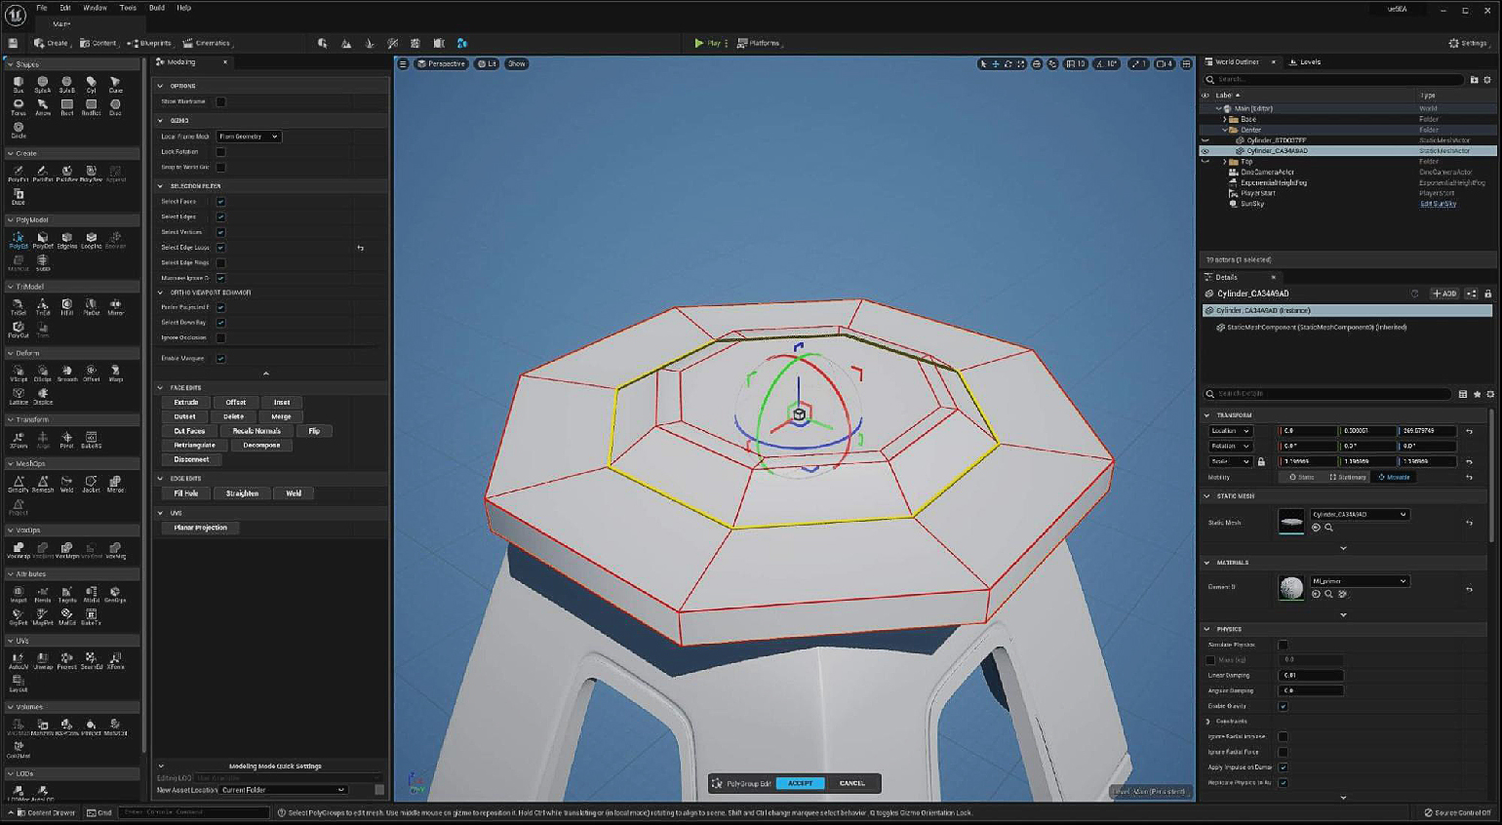Screen dimensions: 1502x825
Task: Select the Torus shape tool
Action: [x=18, y=106]
